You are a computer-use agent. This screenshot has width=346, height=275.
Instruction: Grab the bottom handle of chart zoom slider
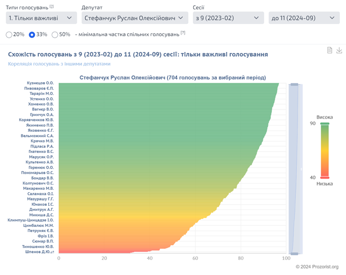coord(294,254)
